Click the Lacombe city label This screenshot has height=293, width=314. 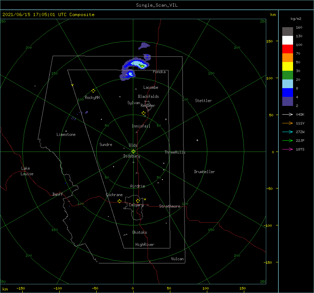pyautogui.click(x=151, y=87)
